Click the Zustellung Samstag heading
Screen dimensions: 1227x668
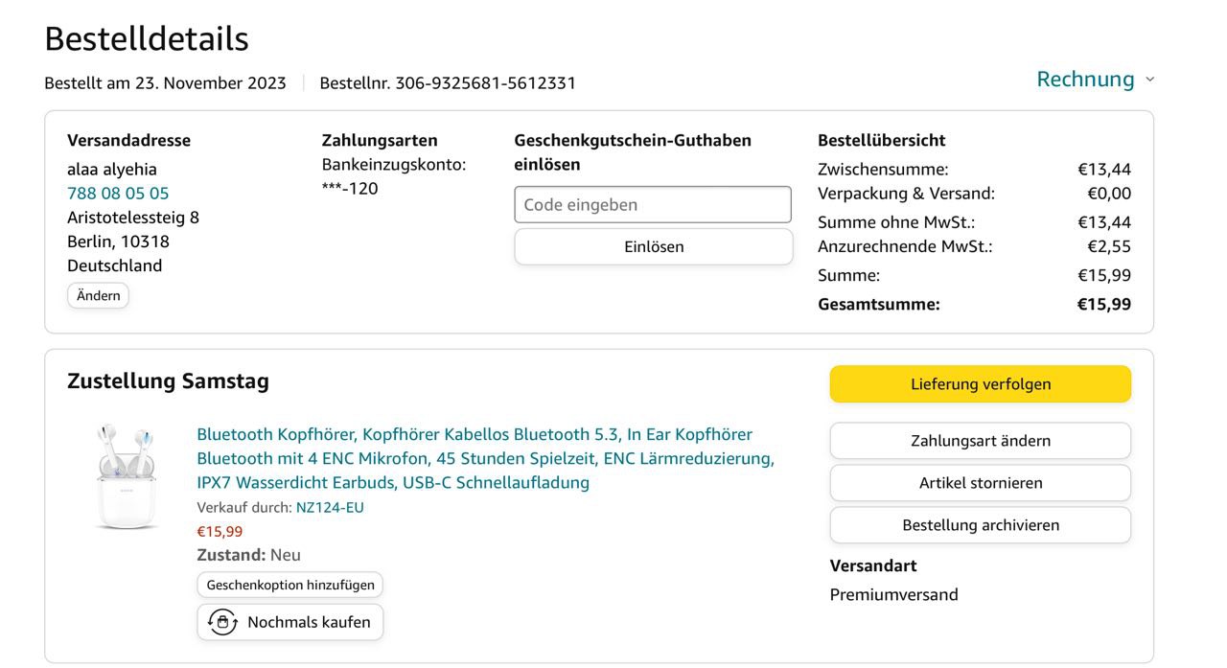pyautogui.click(x=168, y=381)
